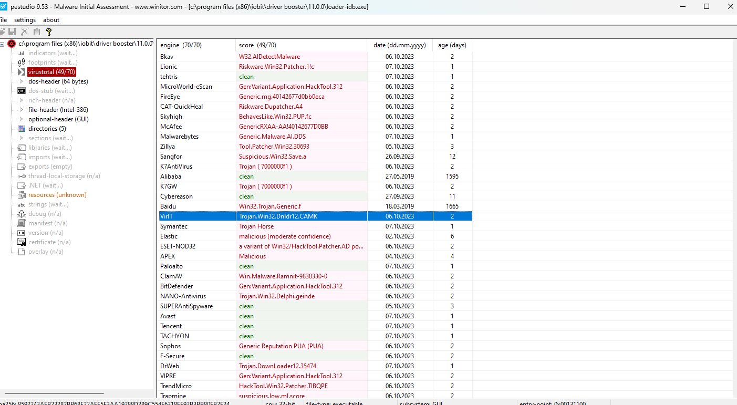The height and width of the screenshot is (405, 737).
Task: Click Trojan.Win32.Delphi.geinde NANO-Antivirus result
Action: (x=277, y=296)
